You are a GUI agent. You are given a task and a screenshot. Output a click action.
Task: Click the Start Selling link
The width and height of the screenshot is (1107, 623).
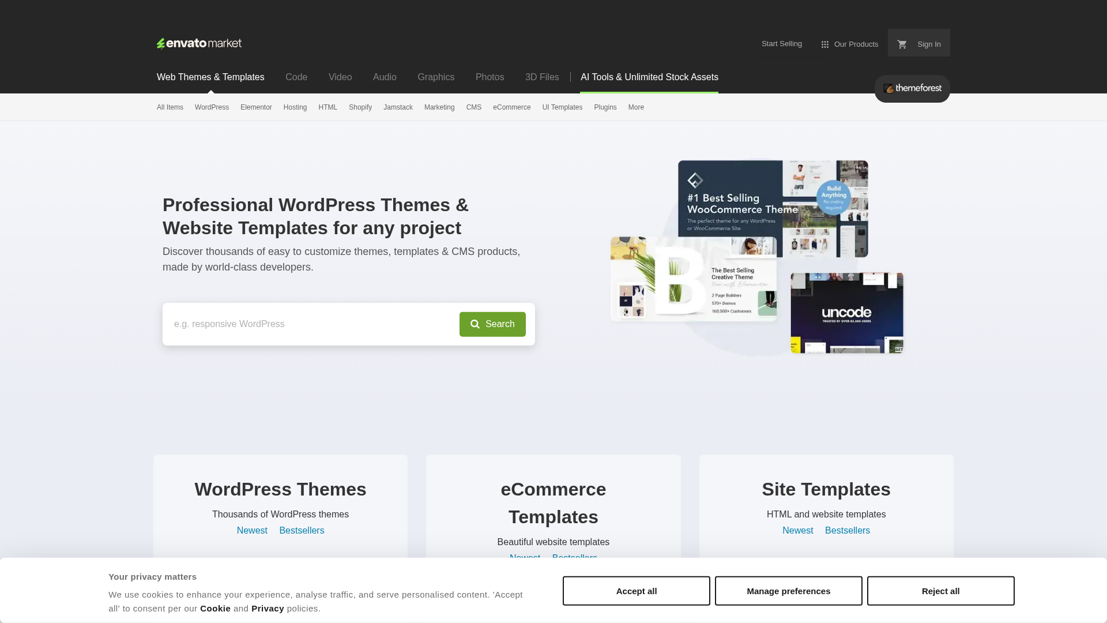(x=782, y=44)
